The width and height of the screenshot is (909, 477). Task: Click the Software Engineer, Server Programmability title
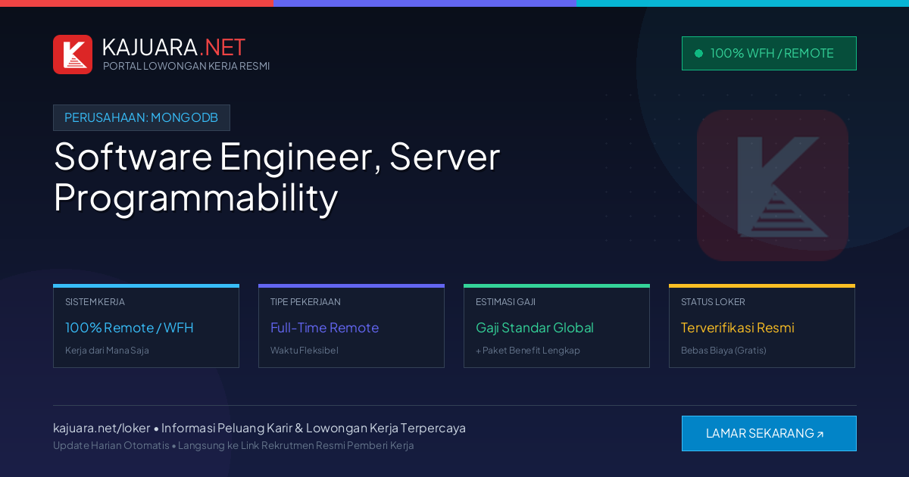tap(276, 177)
